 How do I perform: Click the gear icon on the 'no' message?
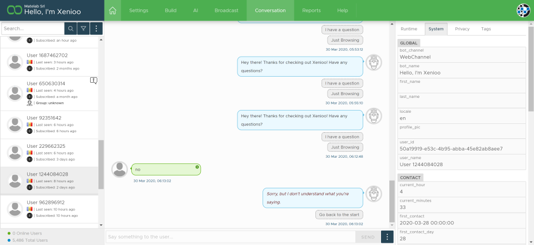point(197,167)
